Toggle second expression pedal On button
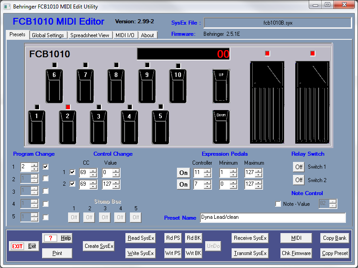 click(184, 184)
